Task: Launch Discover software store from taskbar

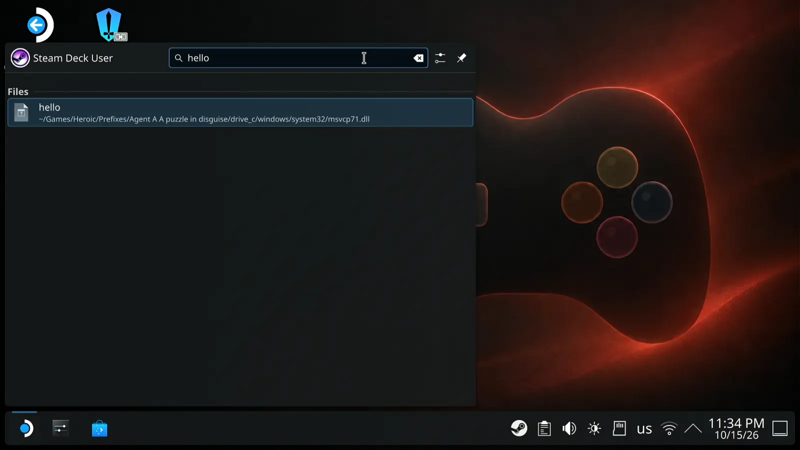Action: [99, 428]
